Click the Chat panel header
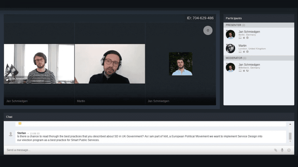The width and height of the screenshot is (298, 167). tap(10, 117)
